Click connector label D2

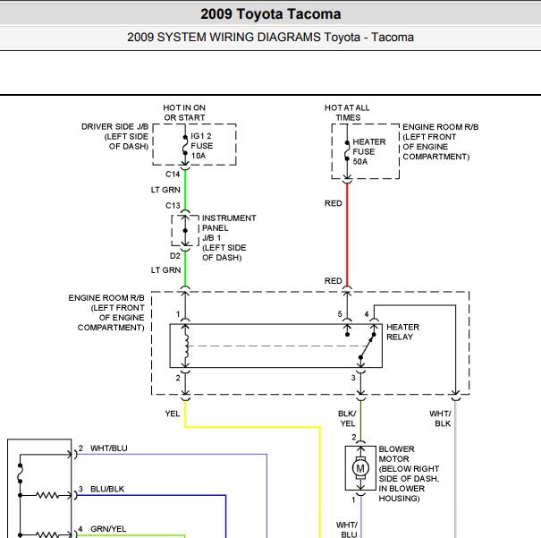point(175,256)
